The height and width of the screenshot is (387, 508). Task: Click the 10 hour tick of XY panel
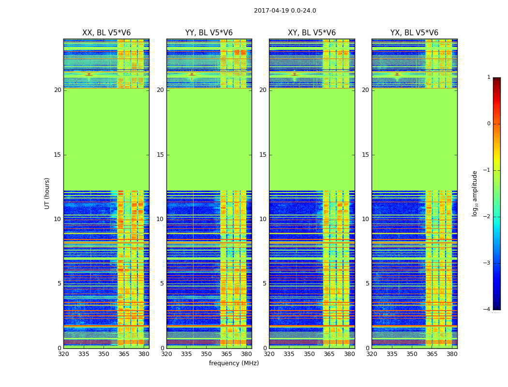click(x=263, y=219)
